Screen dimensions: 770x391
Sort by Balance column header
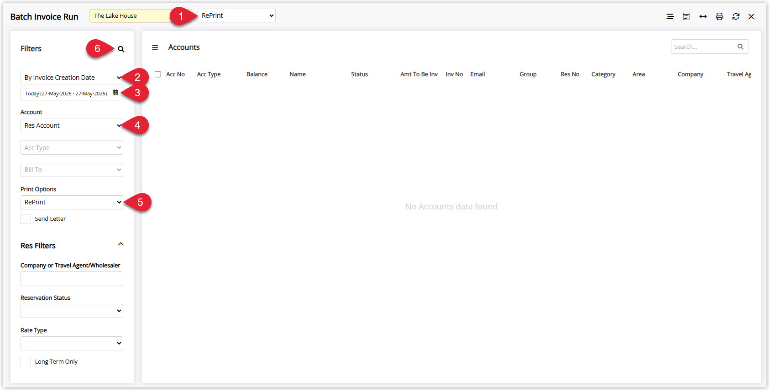257,74
